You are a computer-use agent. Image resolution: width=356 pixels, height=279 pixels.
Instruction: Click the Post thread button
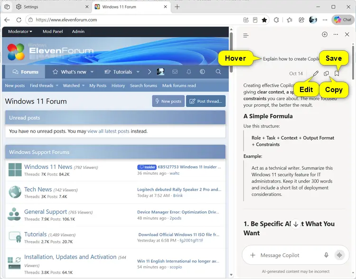206,101
